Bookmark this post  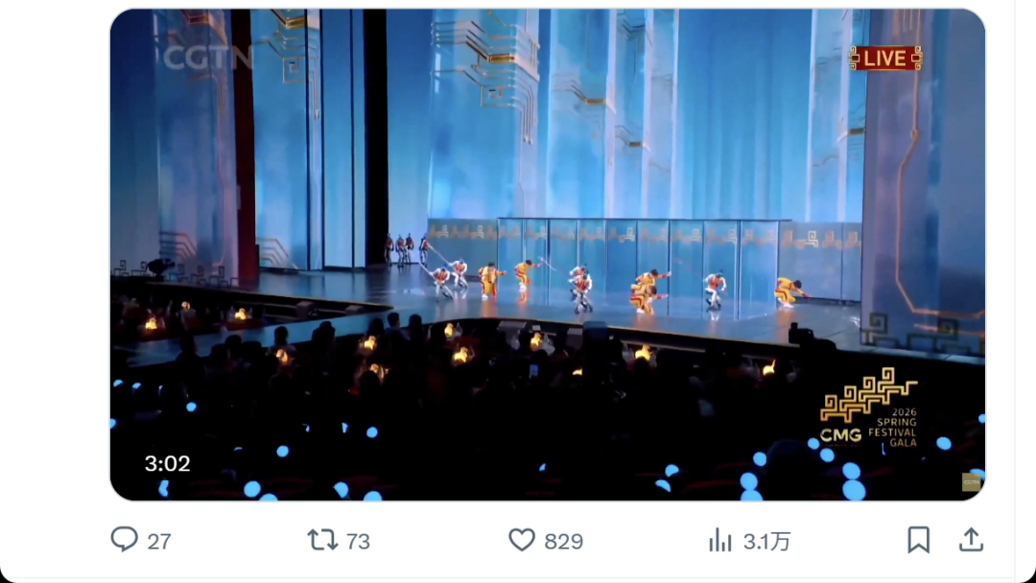(x=918, y=540)
